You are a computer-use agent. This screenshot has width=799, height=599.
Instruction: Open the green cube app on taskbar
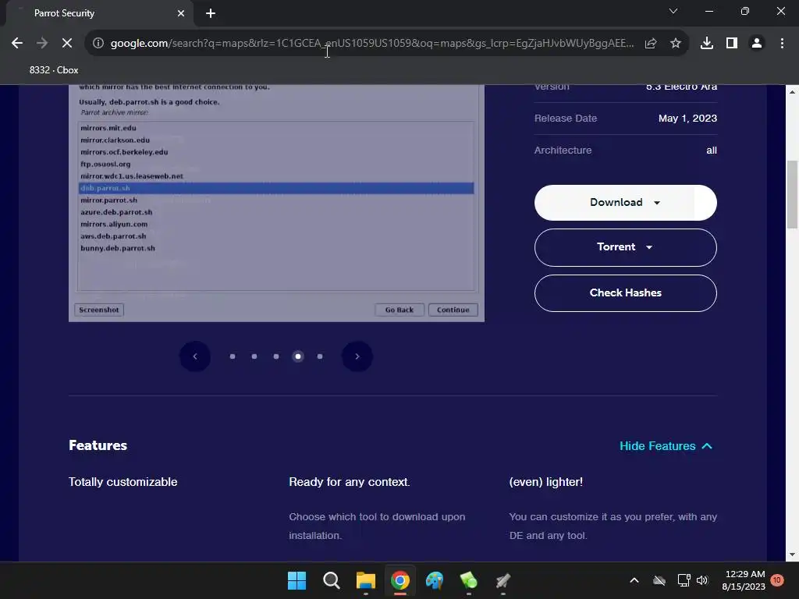[x=469, y=580]
